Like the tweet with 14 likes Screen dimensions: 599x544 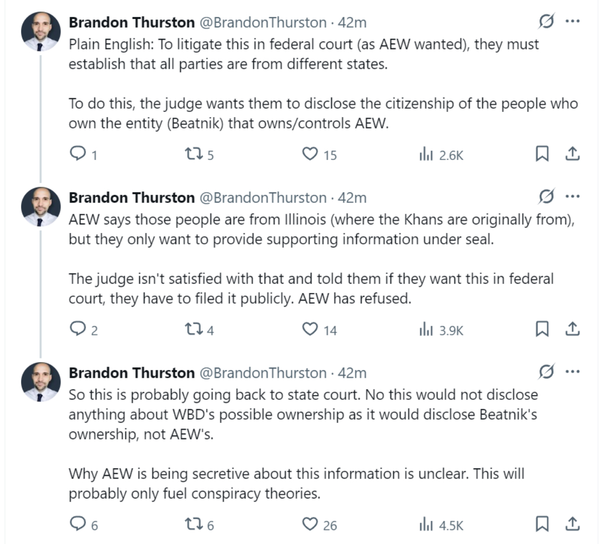[x=310, y=329]
